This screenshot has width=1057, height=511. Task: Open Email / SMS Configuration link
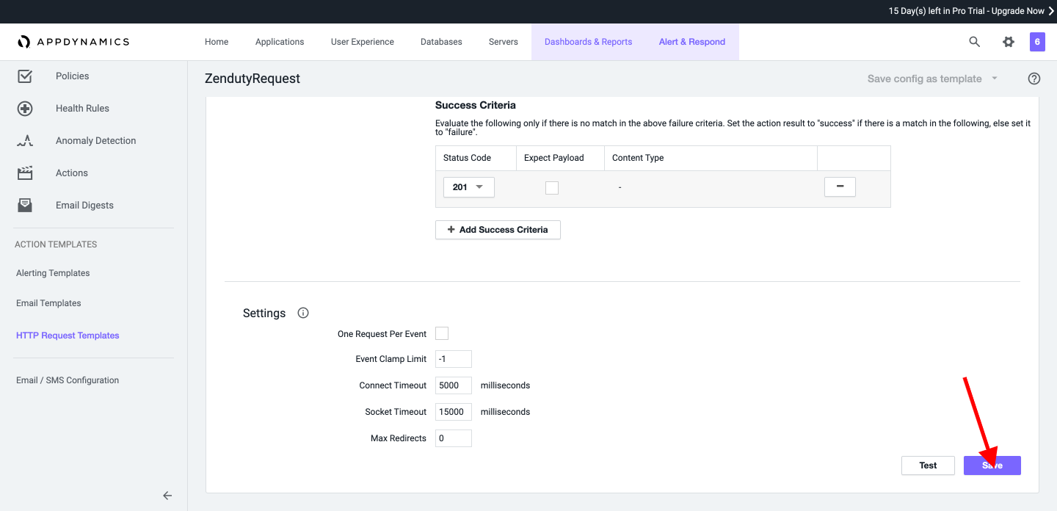tap(68, 380)
